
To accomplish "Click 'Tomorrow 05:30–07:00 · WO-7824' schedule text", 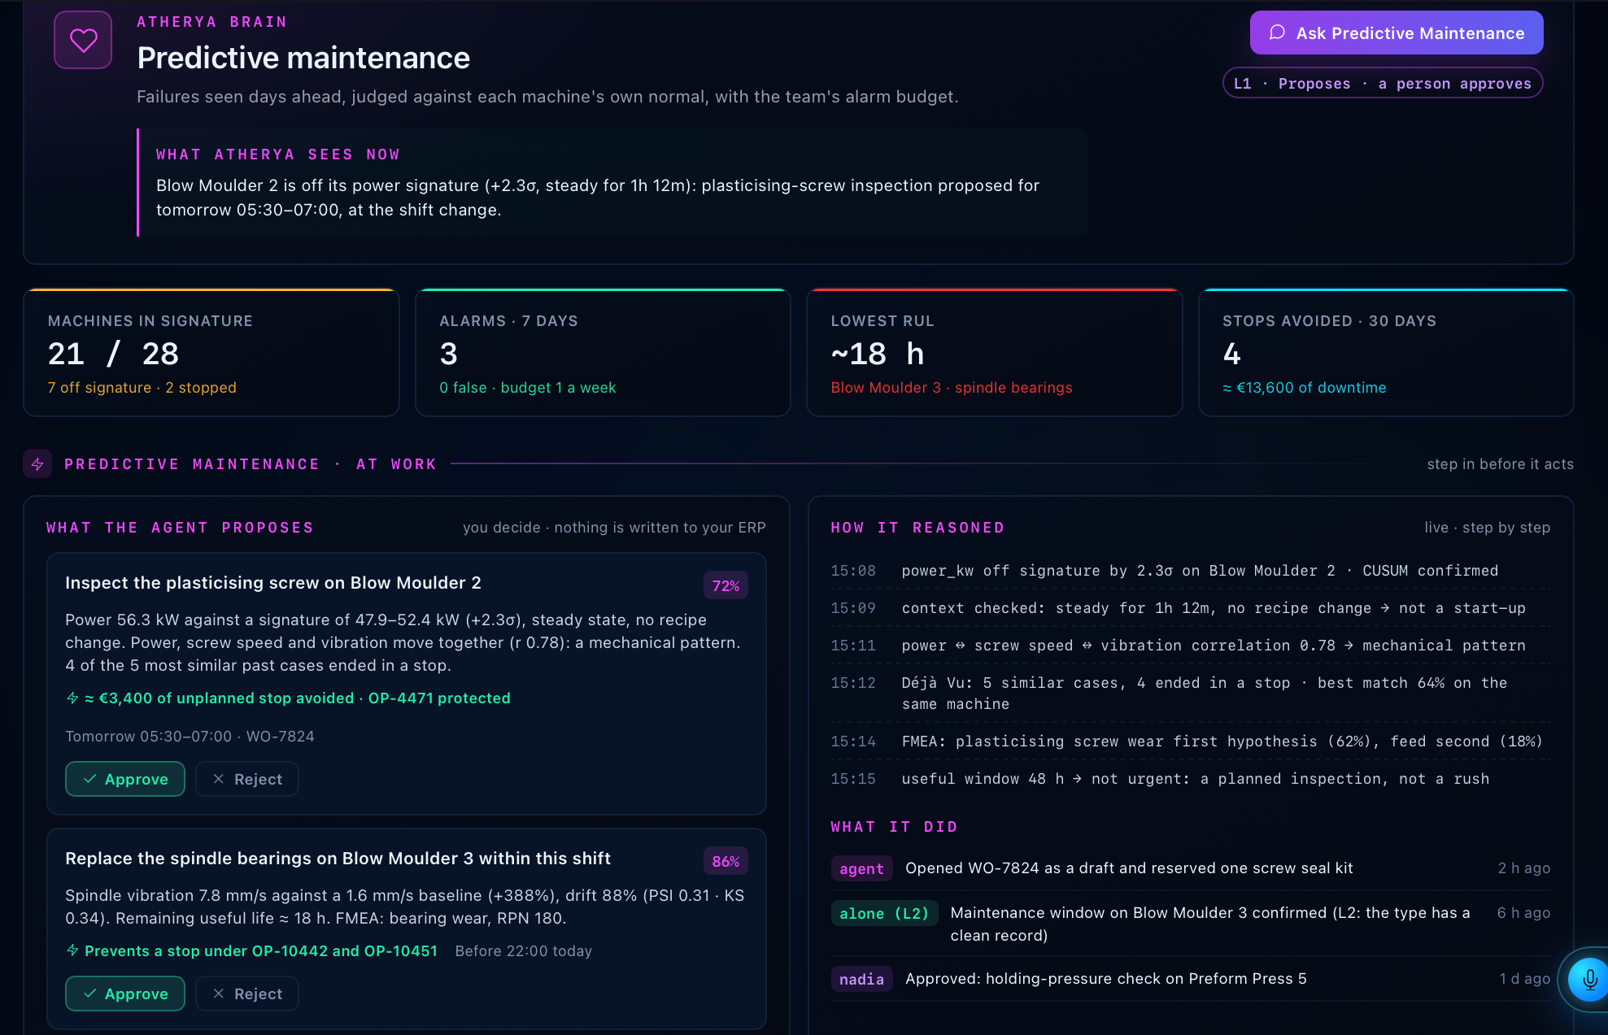I will pyautogui.click(x=190, y=737).
